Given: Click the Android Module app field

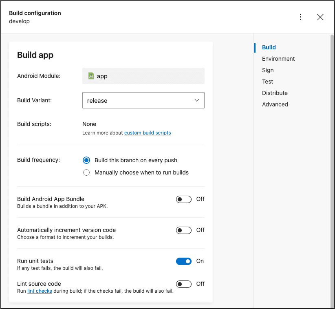Looking at the screenshot, I should click(x=143, y=76).
